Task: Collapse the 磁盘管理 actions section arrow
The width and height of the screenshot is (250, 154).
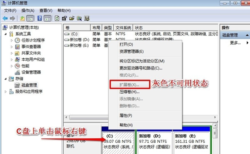Action: 247,35
